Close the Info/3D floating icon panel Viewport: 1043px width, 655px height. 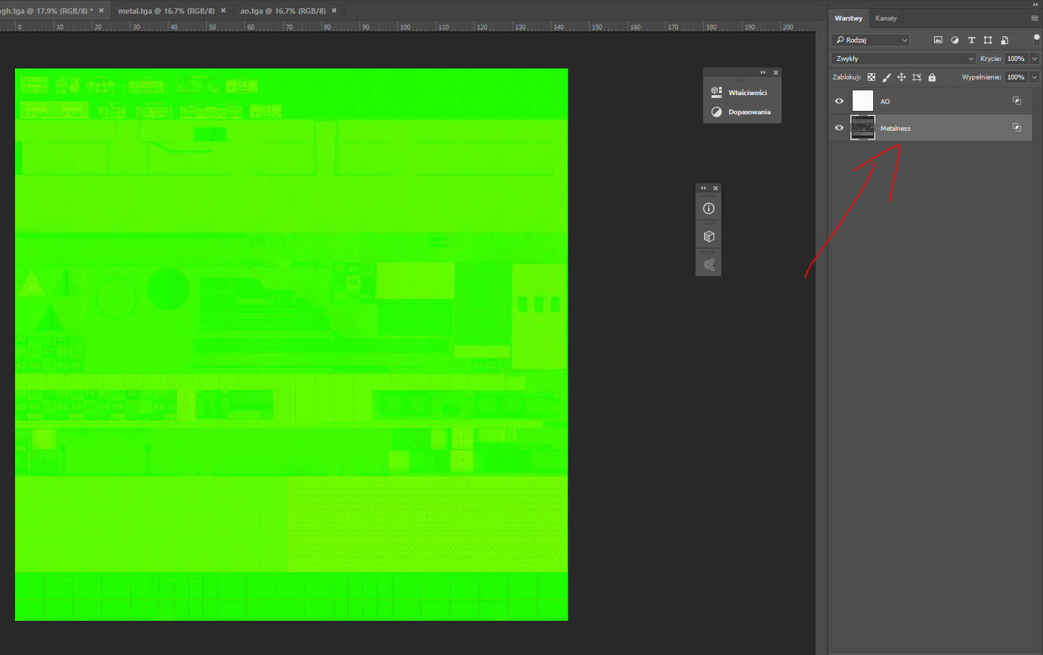click(x=716, y=188)
